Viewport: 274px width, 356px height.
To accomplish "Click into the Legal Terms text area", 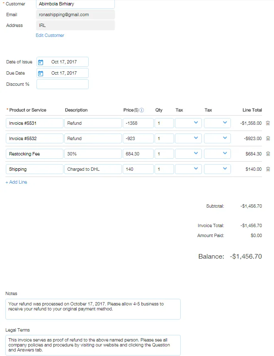I will click(93, 345).
